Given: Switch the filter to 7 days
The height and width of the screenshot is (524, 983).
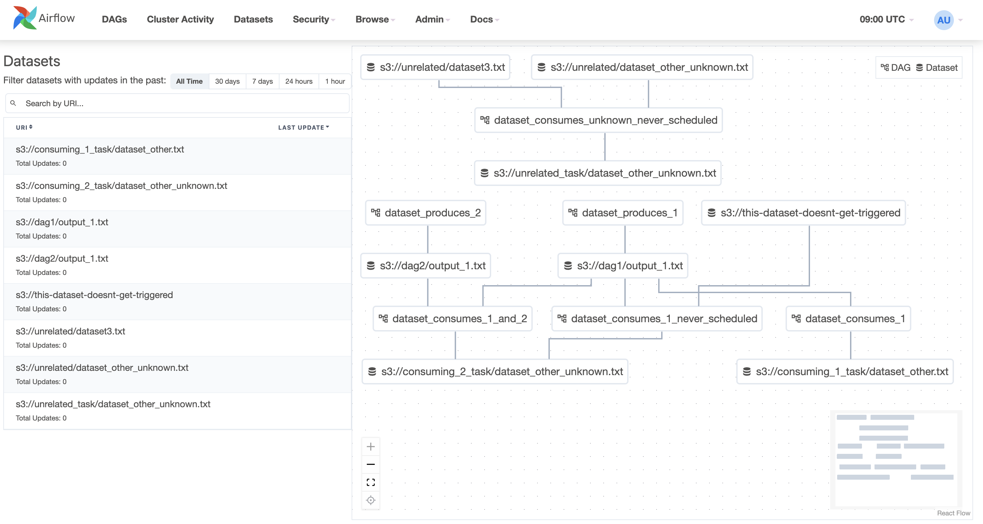Looking at the screenshot, I should (262, 81).
